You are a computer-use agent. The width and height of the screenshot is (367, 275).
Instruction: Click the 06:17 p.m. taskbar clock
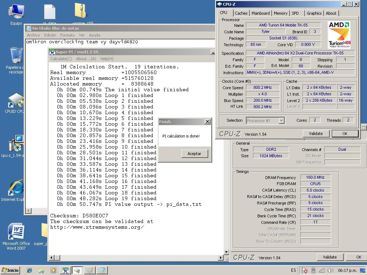click(x=347, y=271)
